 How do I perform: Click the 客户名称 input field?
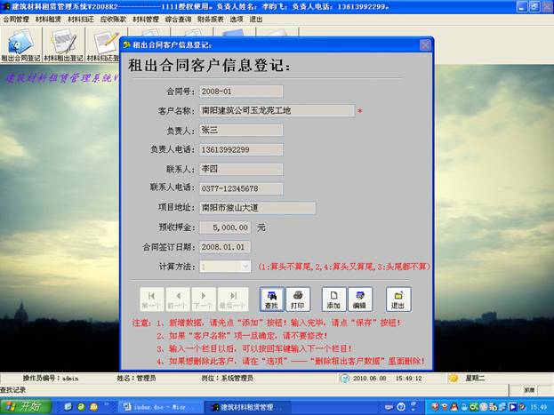276,111
